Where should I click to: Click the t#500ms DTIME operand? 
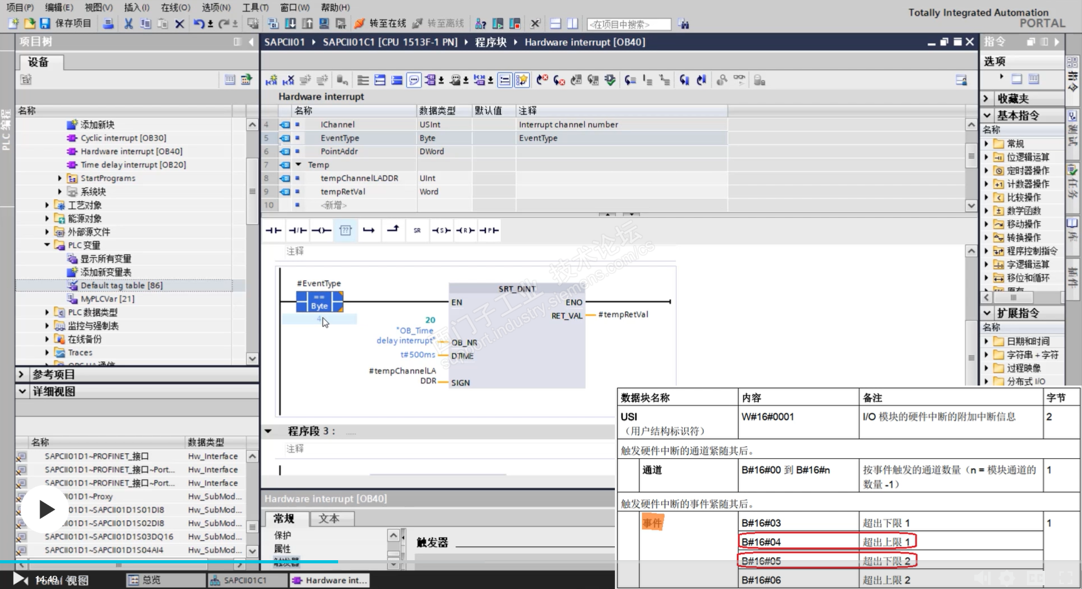click(x=418, y=355)
